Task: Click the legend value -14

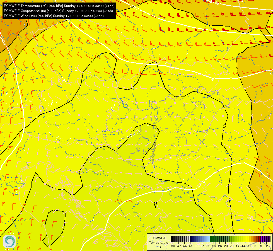Action: click(x=243, y=246)
